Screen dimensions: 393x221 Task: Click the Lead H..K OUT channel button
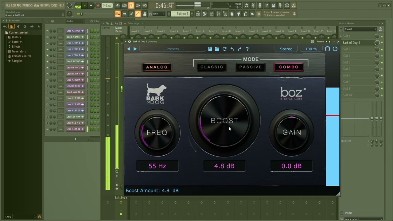75,31
